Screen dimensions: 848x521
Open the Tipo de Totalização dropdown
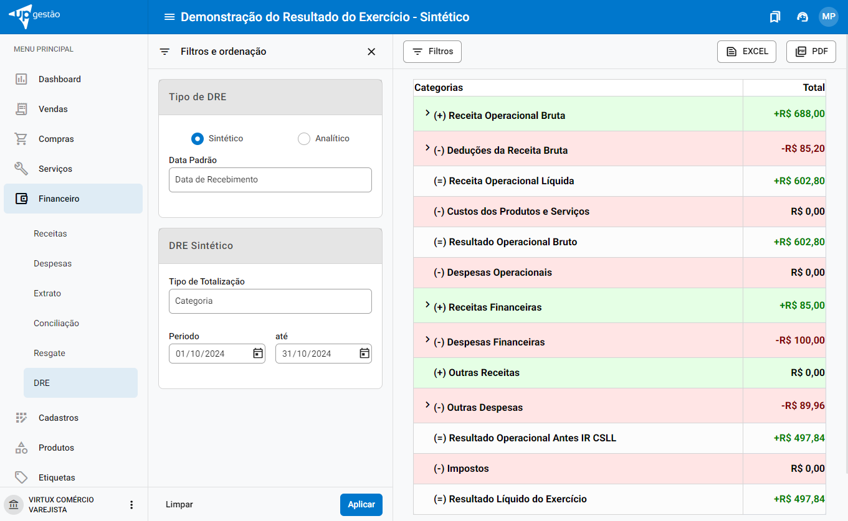click(270, 301)
